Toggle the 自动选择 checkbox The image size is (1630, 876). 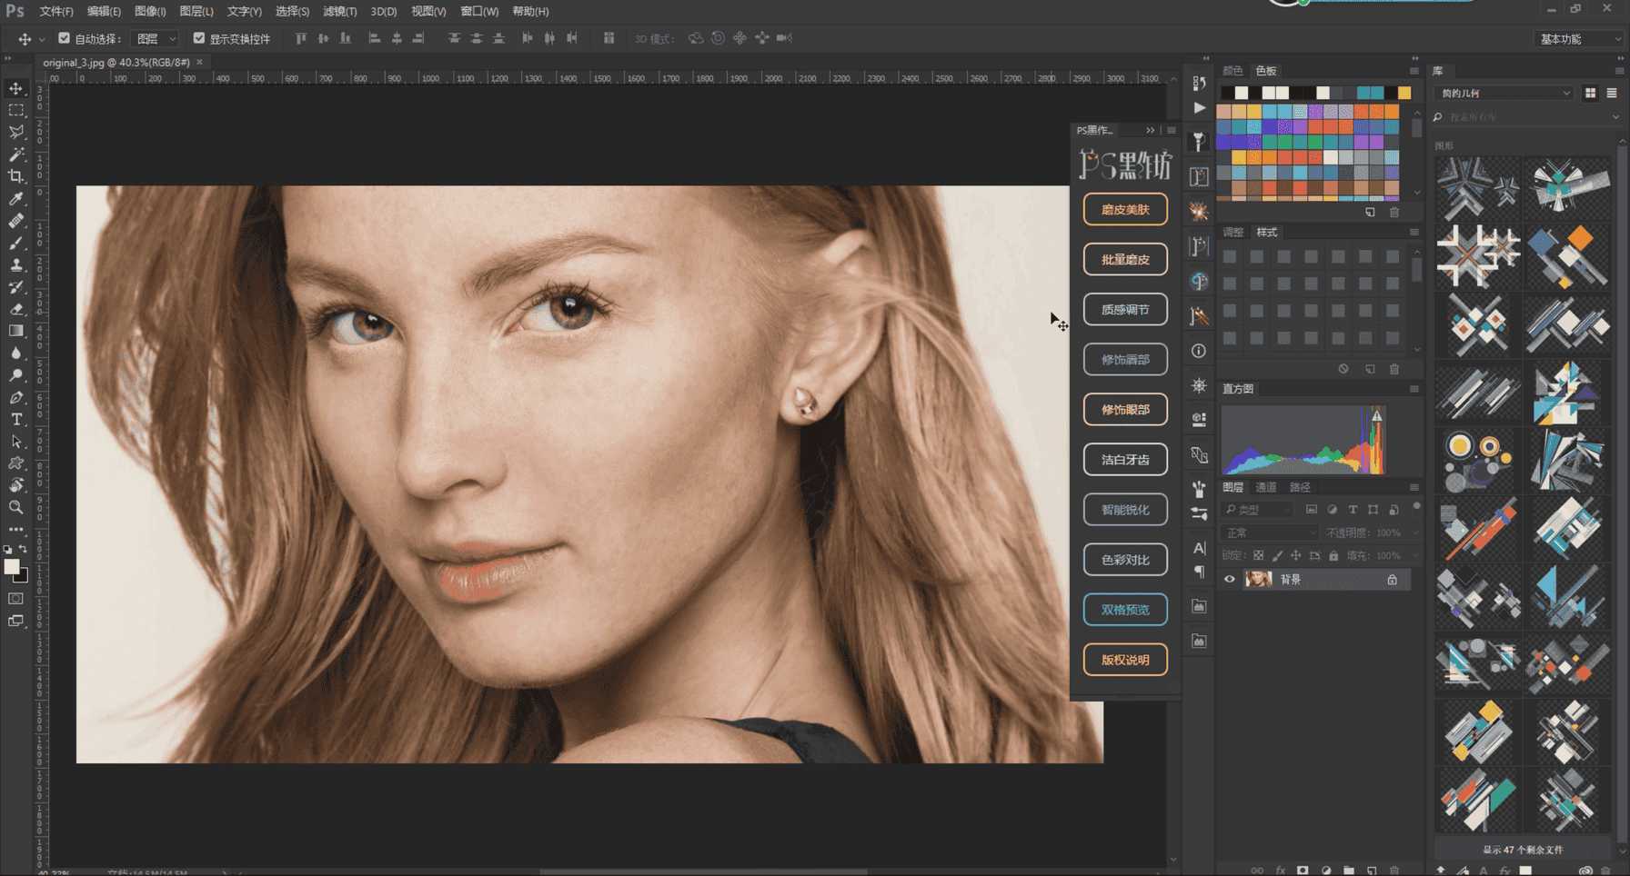coord(64,38)
